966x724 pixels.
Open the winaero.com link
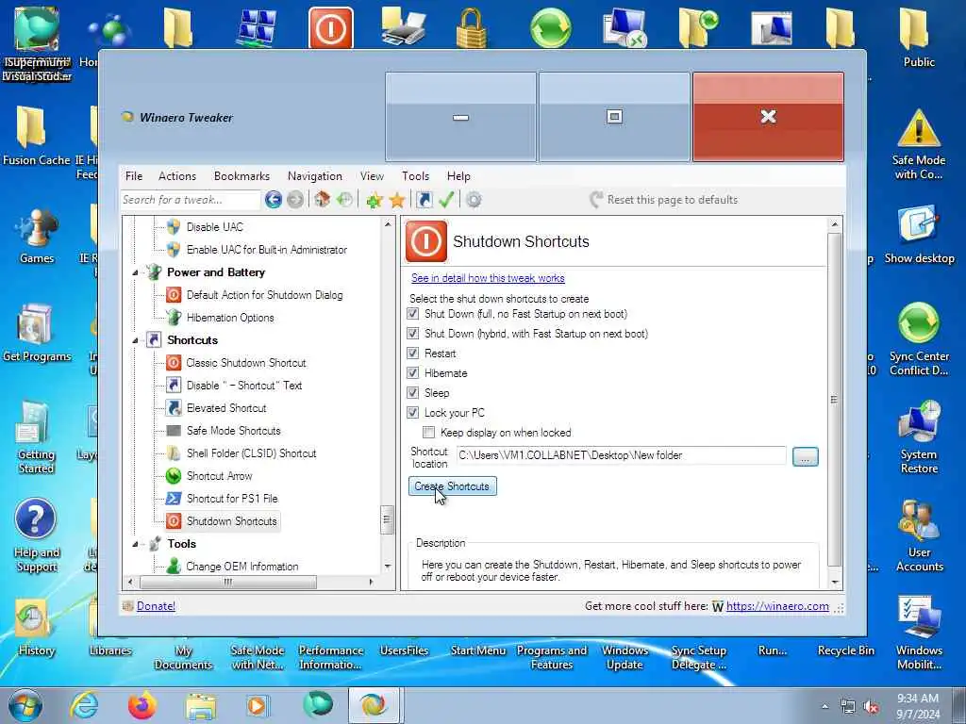[777, 606]
